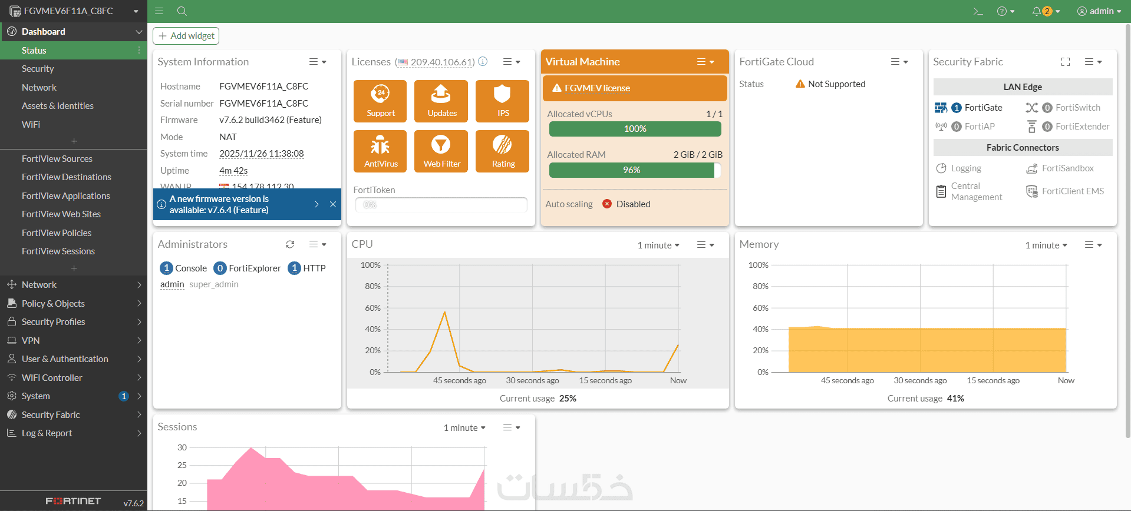Expand the WiFi Controller menu

74,378
